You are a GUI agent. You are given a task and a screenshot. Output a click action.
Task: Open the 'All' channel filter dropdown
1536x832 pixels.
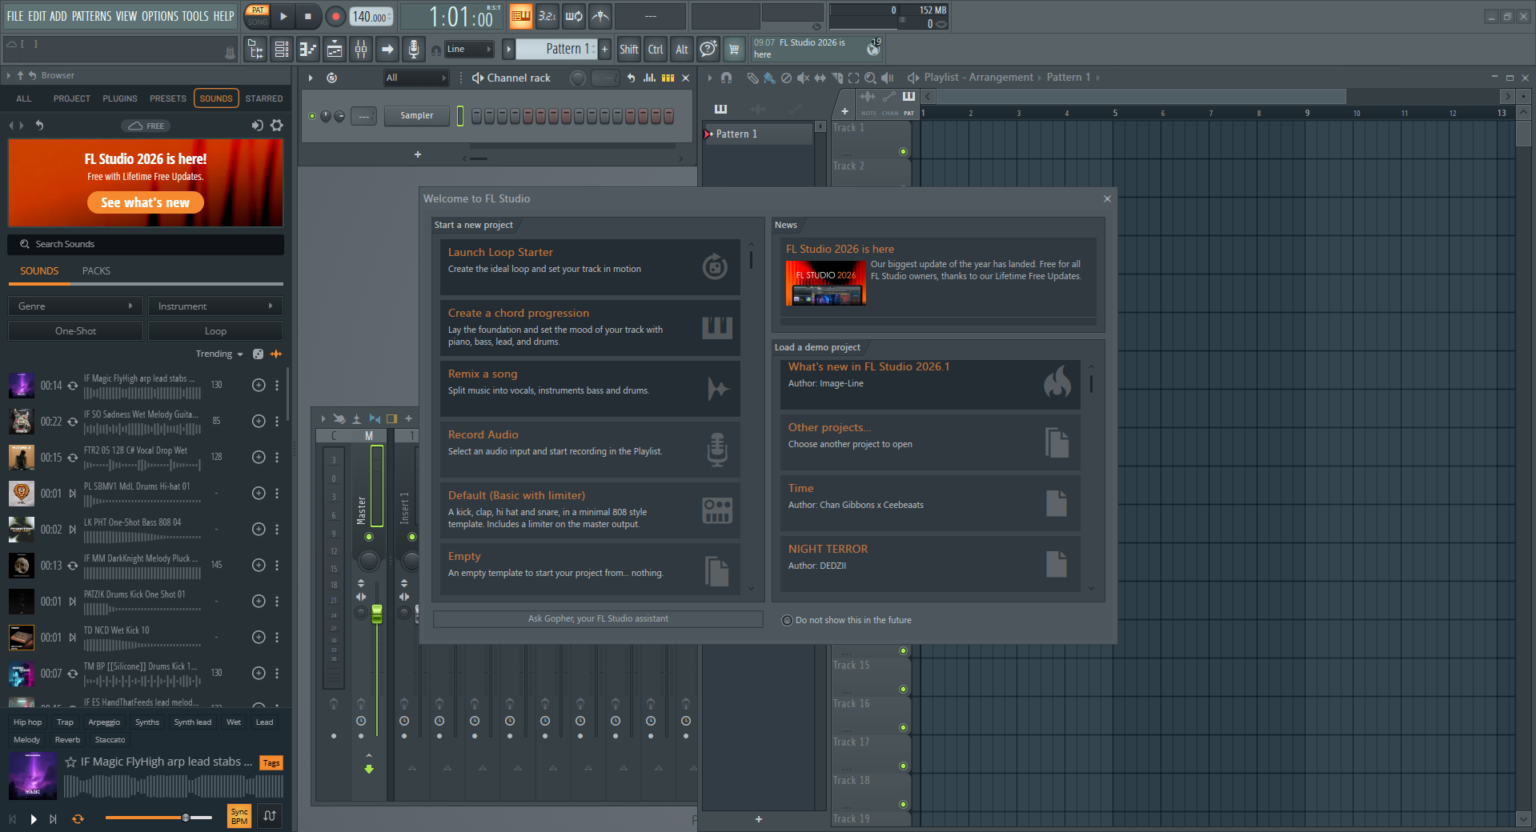[x=415, y=78]
